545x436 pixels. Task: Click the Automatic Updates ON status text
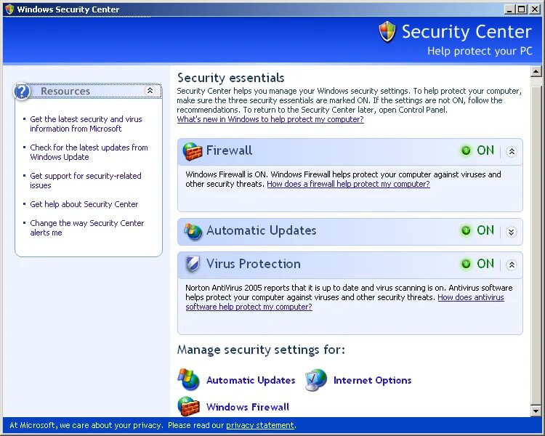point(485,230)
